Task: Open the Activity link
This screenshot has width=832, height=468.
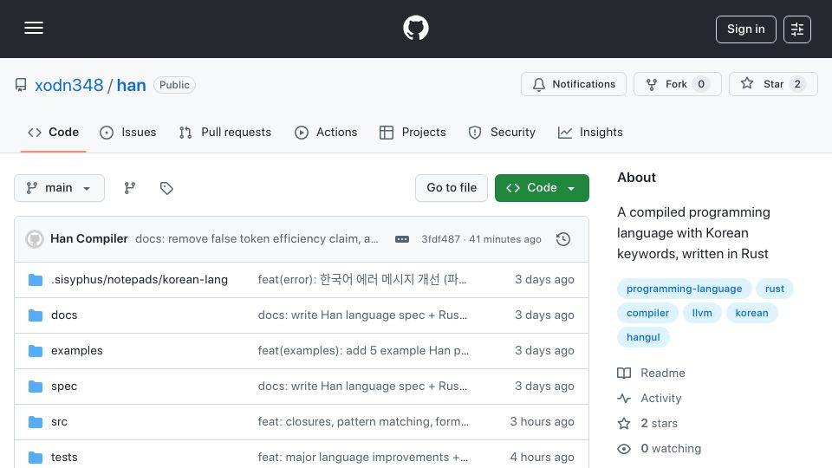Action: [x=661, y=399]
